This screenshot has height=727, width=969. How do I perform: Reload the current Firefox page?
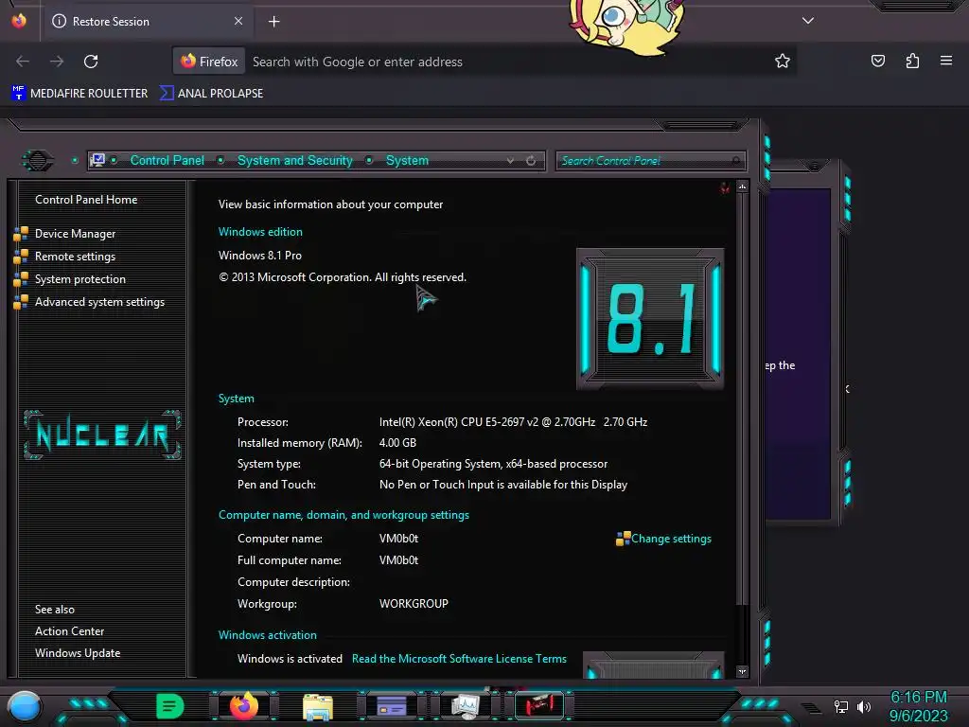91,62
